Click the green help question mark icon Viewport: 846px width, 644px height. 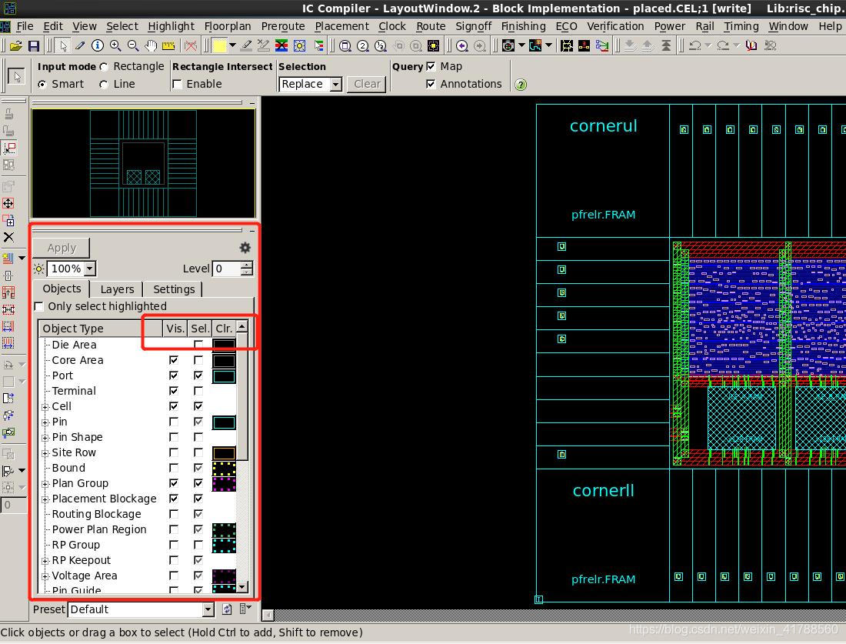tap(521, 85)
